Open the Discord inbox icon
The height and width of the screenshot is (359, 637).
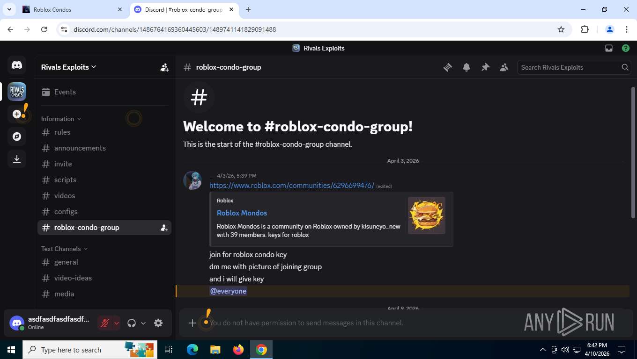coord(609,48)
